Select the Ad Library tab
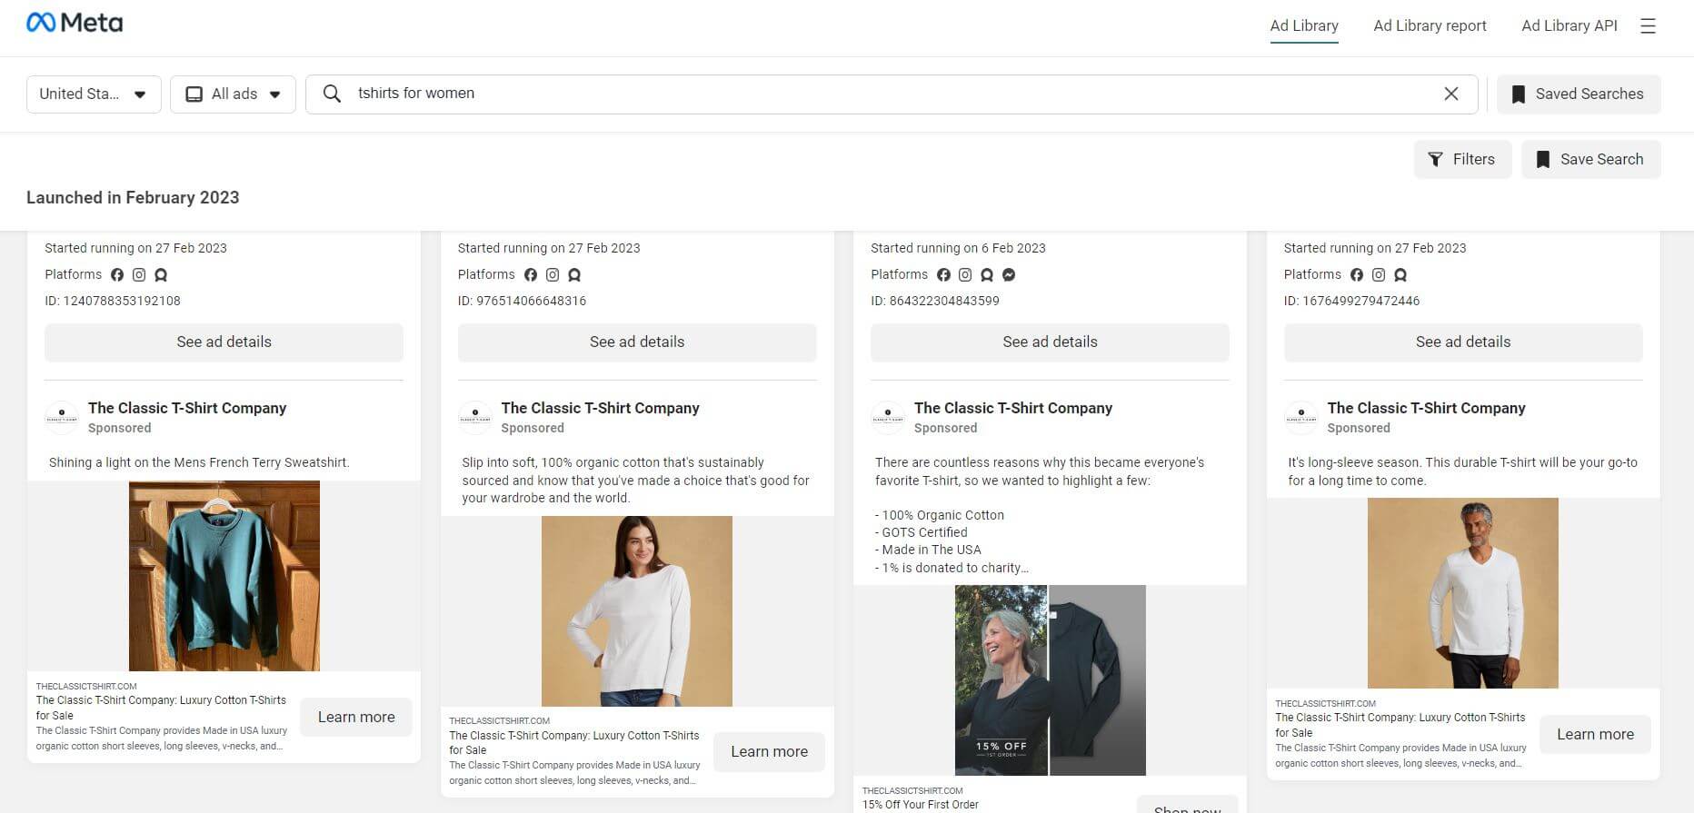Screen dimensions: 1694x813 [x=1303, y=25]
